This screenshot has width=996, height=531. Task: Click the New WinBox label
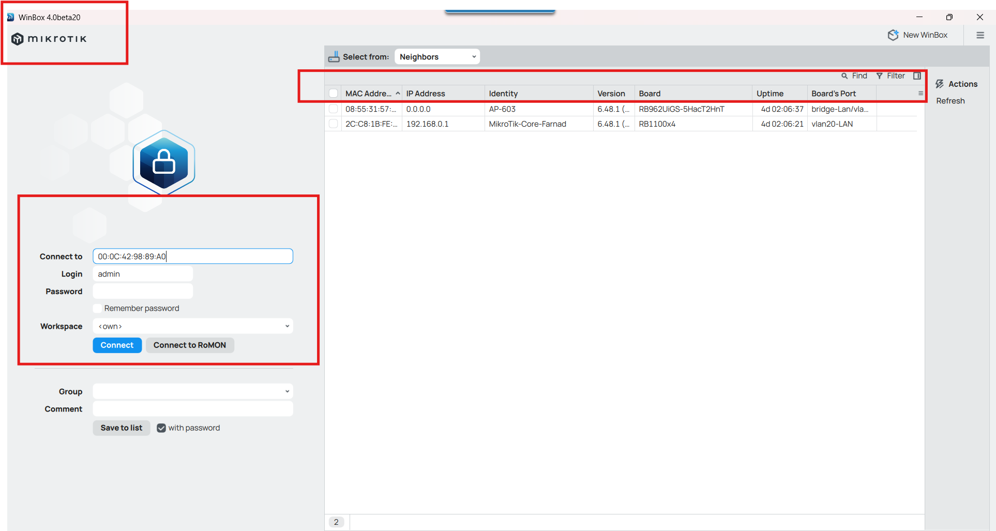tap(925, 35)
